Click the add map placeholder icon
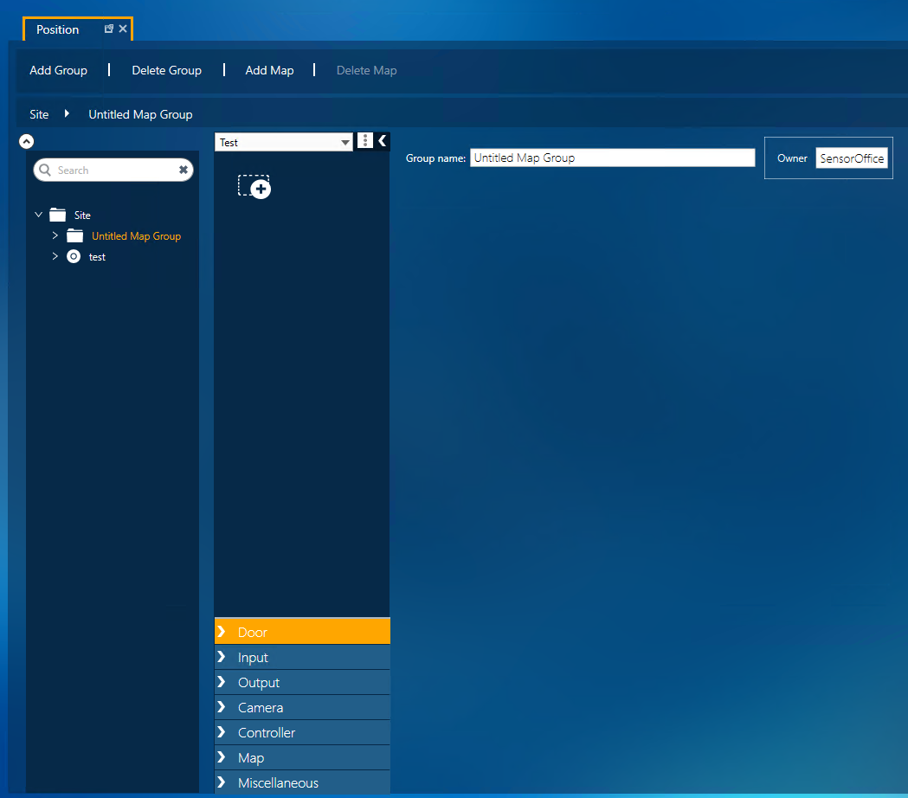 pos(254,186)
